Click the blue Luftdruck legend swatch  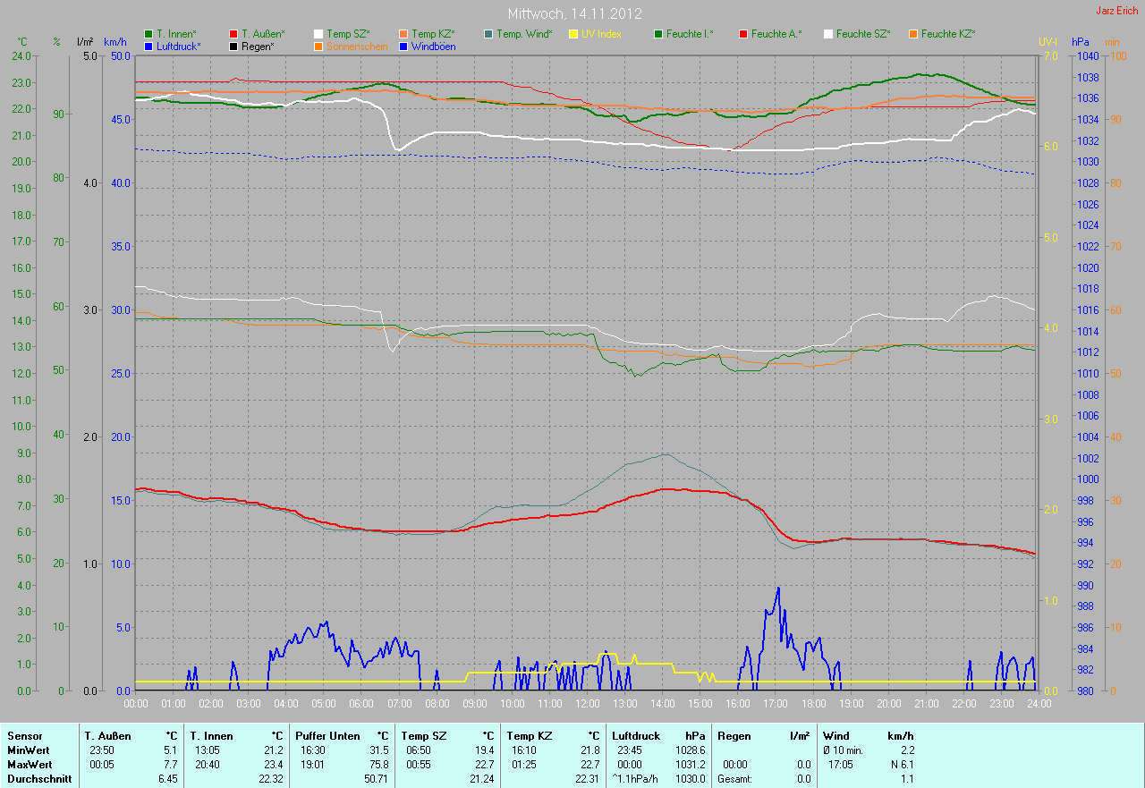pos(148,46)
